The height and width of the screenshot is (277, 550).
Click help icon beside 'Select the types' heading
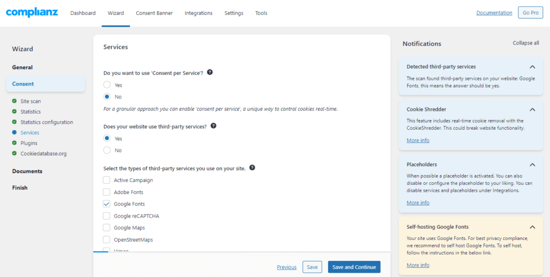pyautogui.click(x=252, y=168)
